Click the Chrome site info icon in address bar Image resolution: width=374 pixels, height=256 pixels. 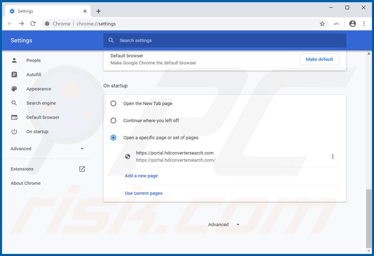(47, 24)
